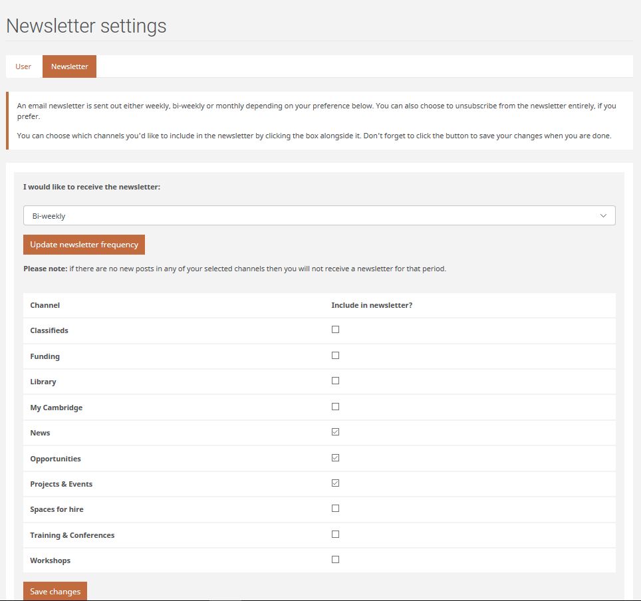Viewport: 641px width, 601px height.
Task: Check the My Cambridge checkbox
Action: point(335,407)
